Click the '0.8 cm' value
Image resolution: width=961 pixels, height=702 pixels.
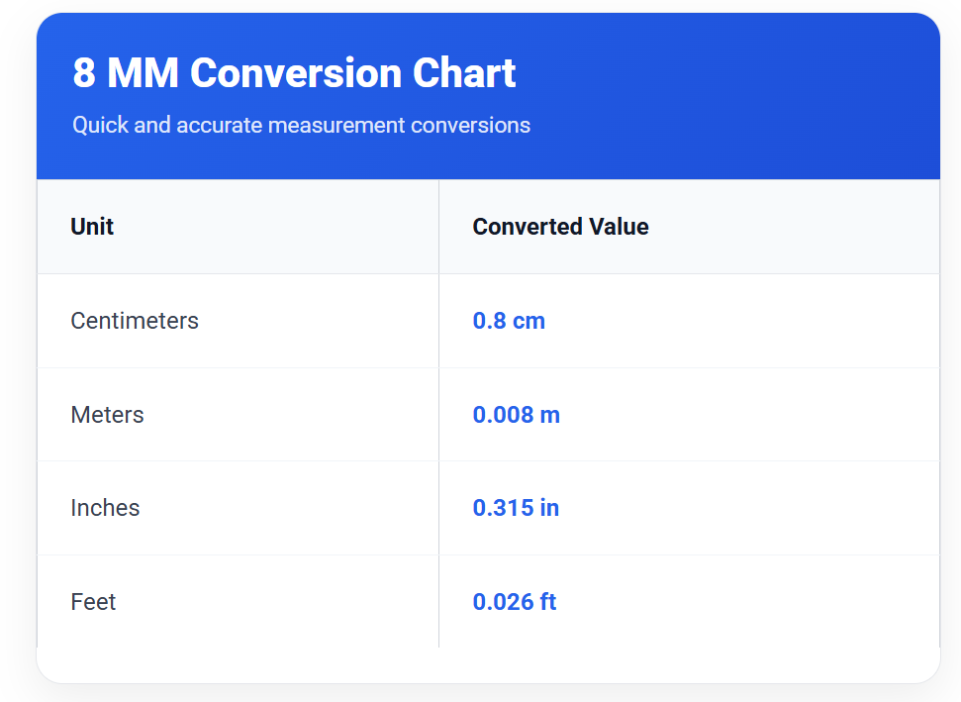coord(509,321)
